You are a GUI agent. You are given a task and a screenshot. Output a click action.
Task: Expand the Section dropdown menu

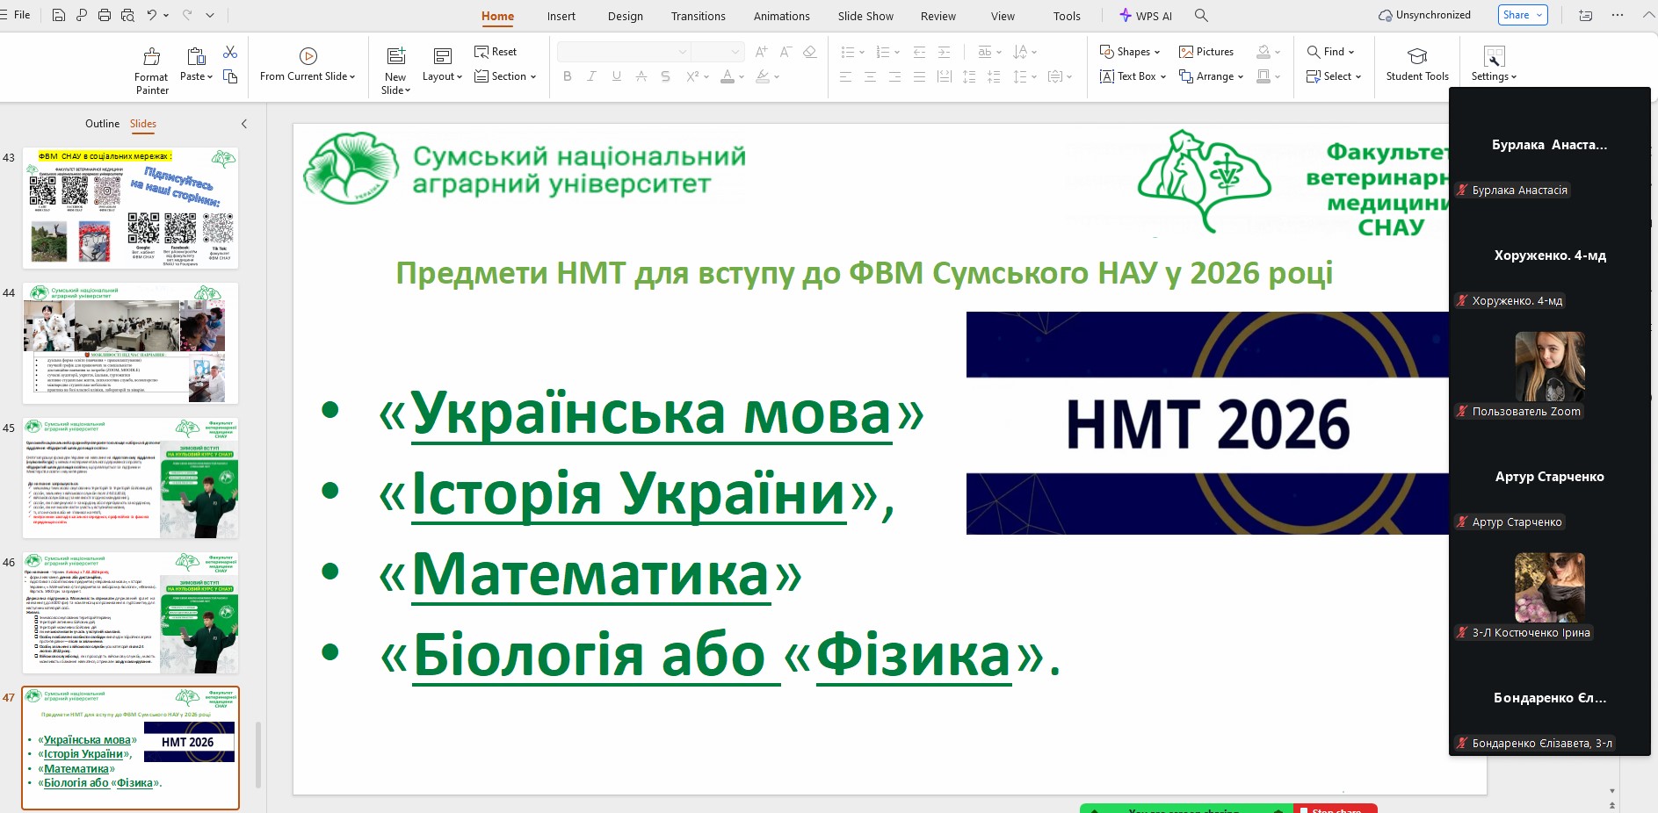coord(505,76)
